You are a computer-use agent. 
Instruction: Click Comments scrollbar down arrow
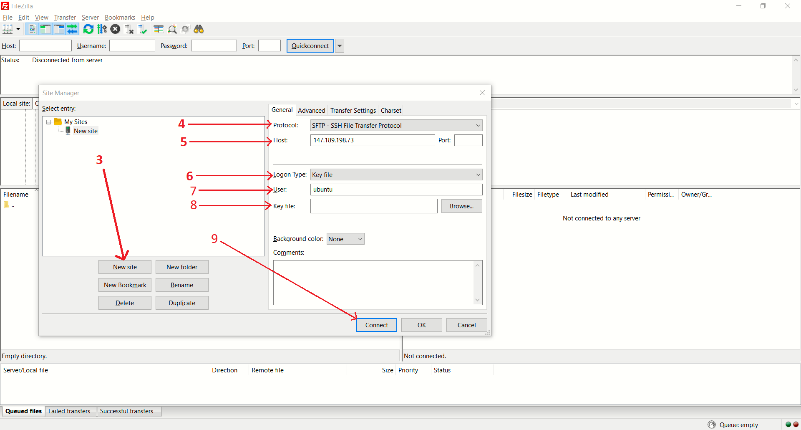point(478,300)
